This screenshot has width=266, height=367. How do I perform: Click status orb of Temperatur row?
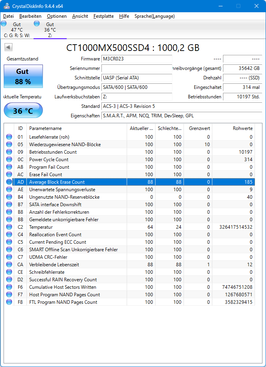coord(9,227)
